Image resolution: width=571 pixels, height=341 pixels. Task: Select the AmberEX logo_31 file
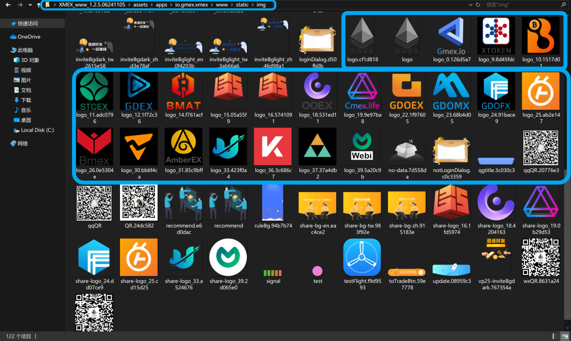tap(183, 147)
